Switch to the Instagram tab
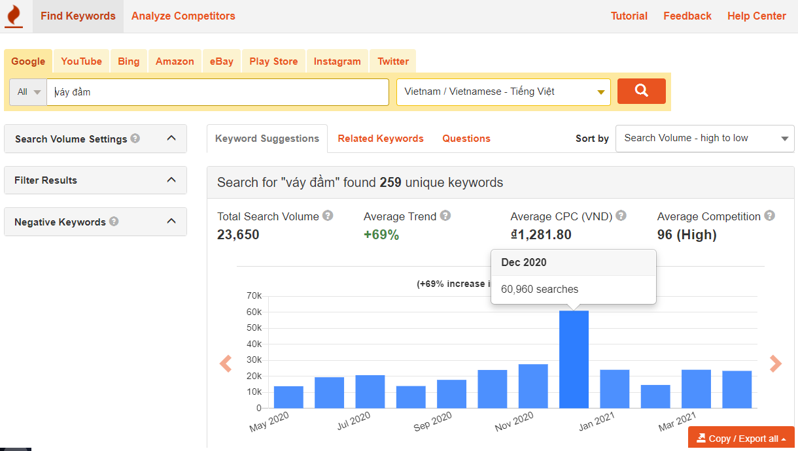Image resolution: width=798 pixels, height=451 pixels. [x=338, y=61]
